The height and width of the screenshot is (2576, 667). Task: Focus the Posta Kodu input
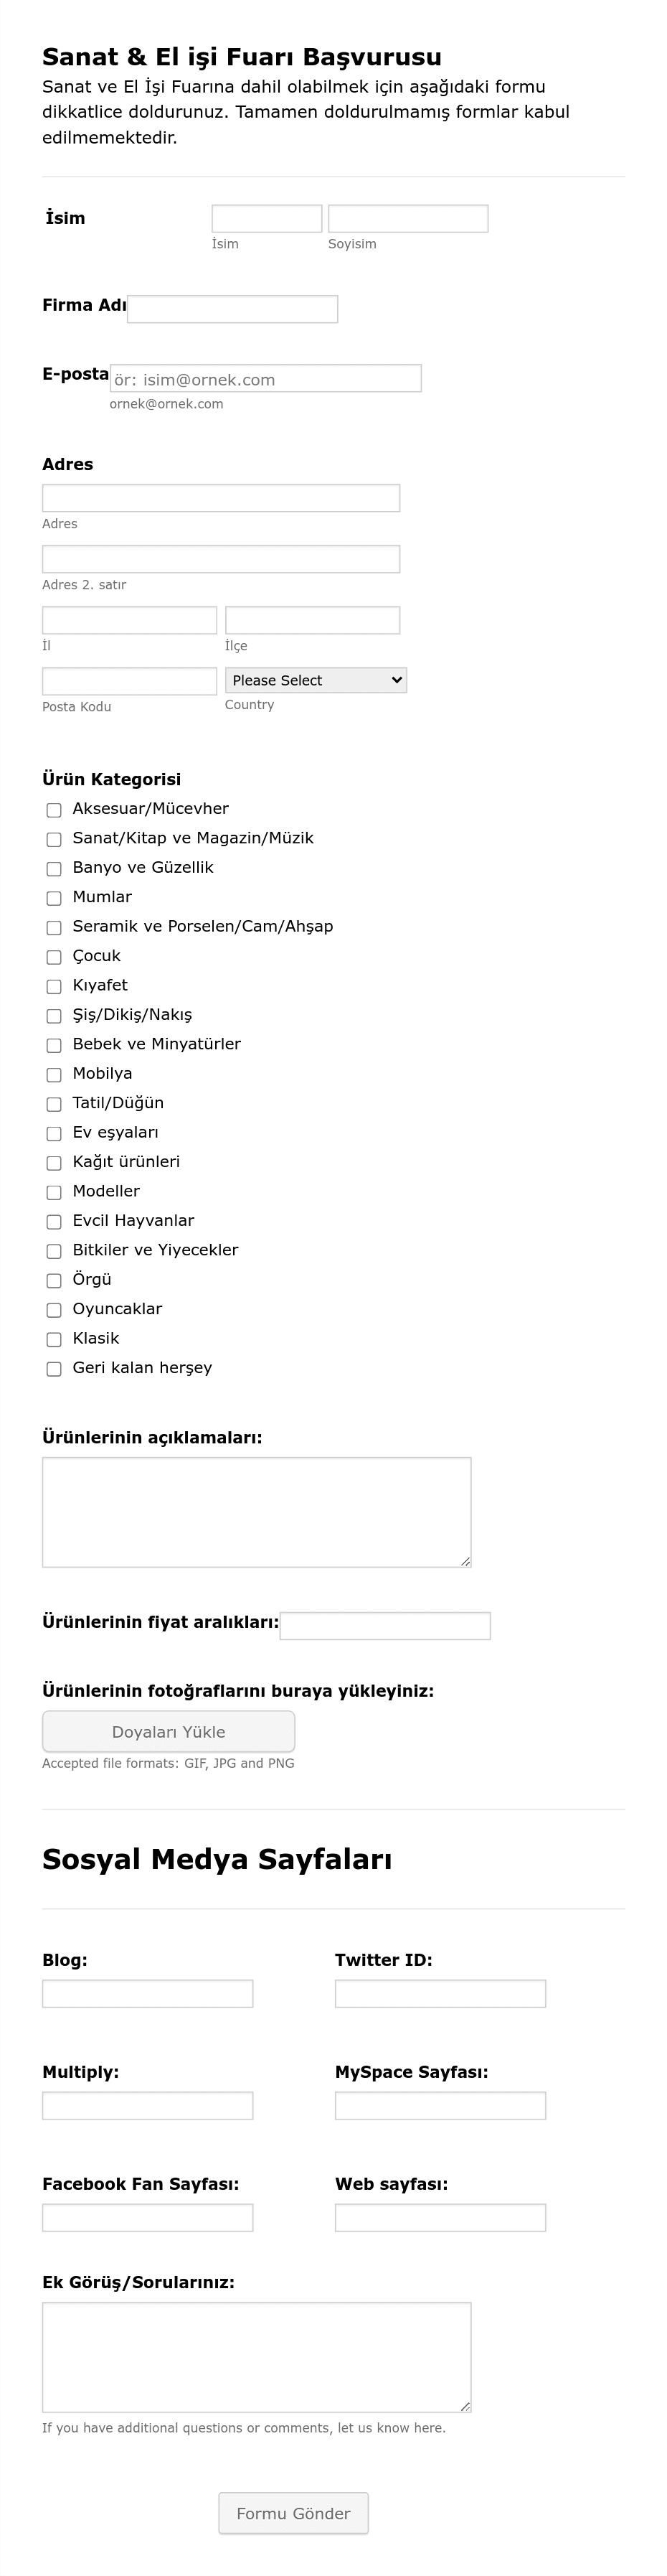(x=130, y=681)
